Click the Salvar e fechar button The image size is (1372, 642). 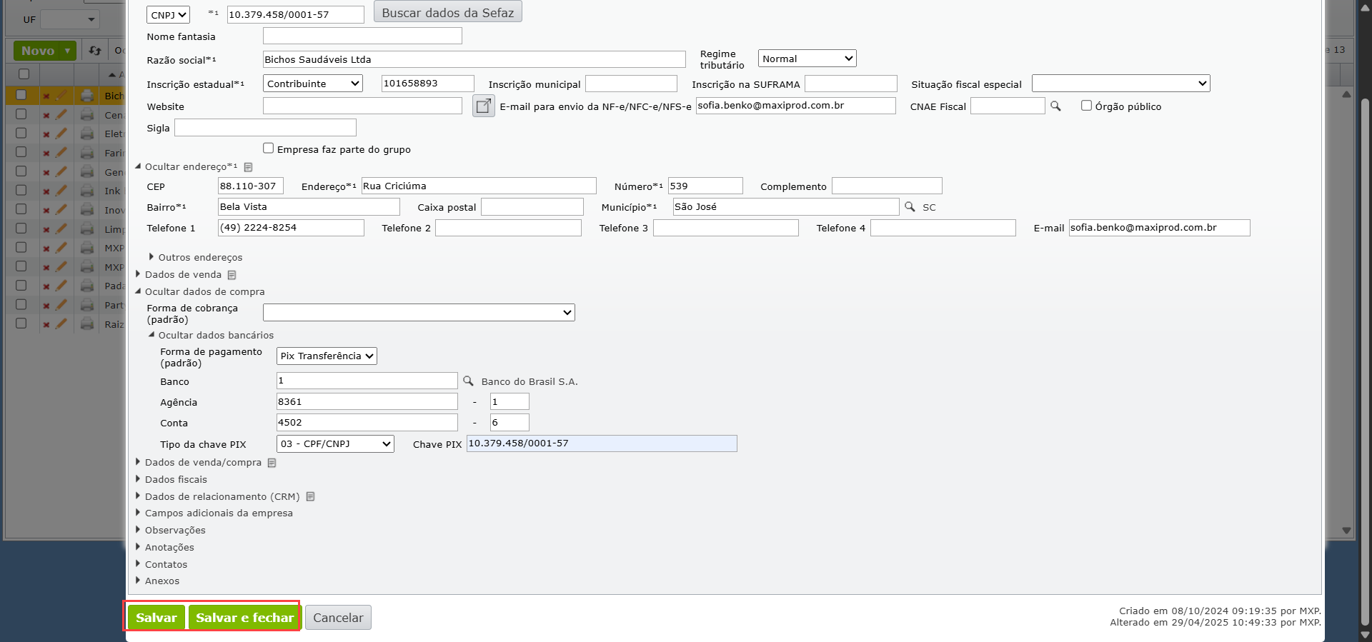(244, 618)
